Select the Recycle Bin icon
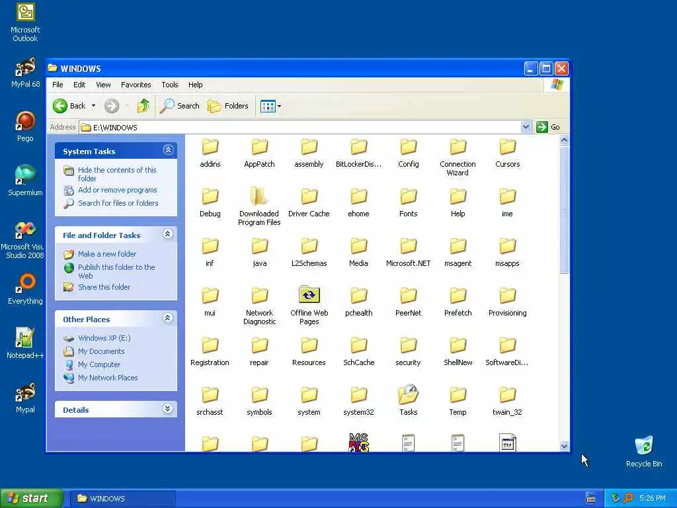This screenshot has width=677, height=508. click(644, 451)
